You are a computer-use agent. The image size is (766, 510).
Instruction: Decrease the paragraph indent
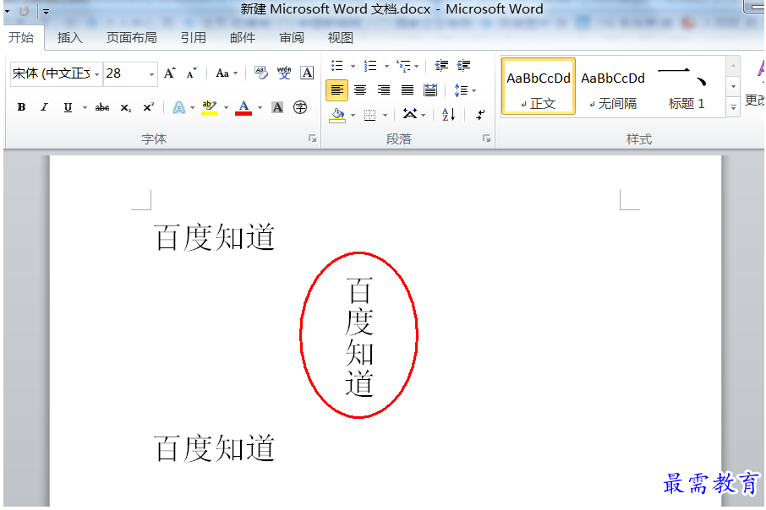click(441, 65)
